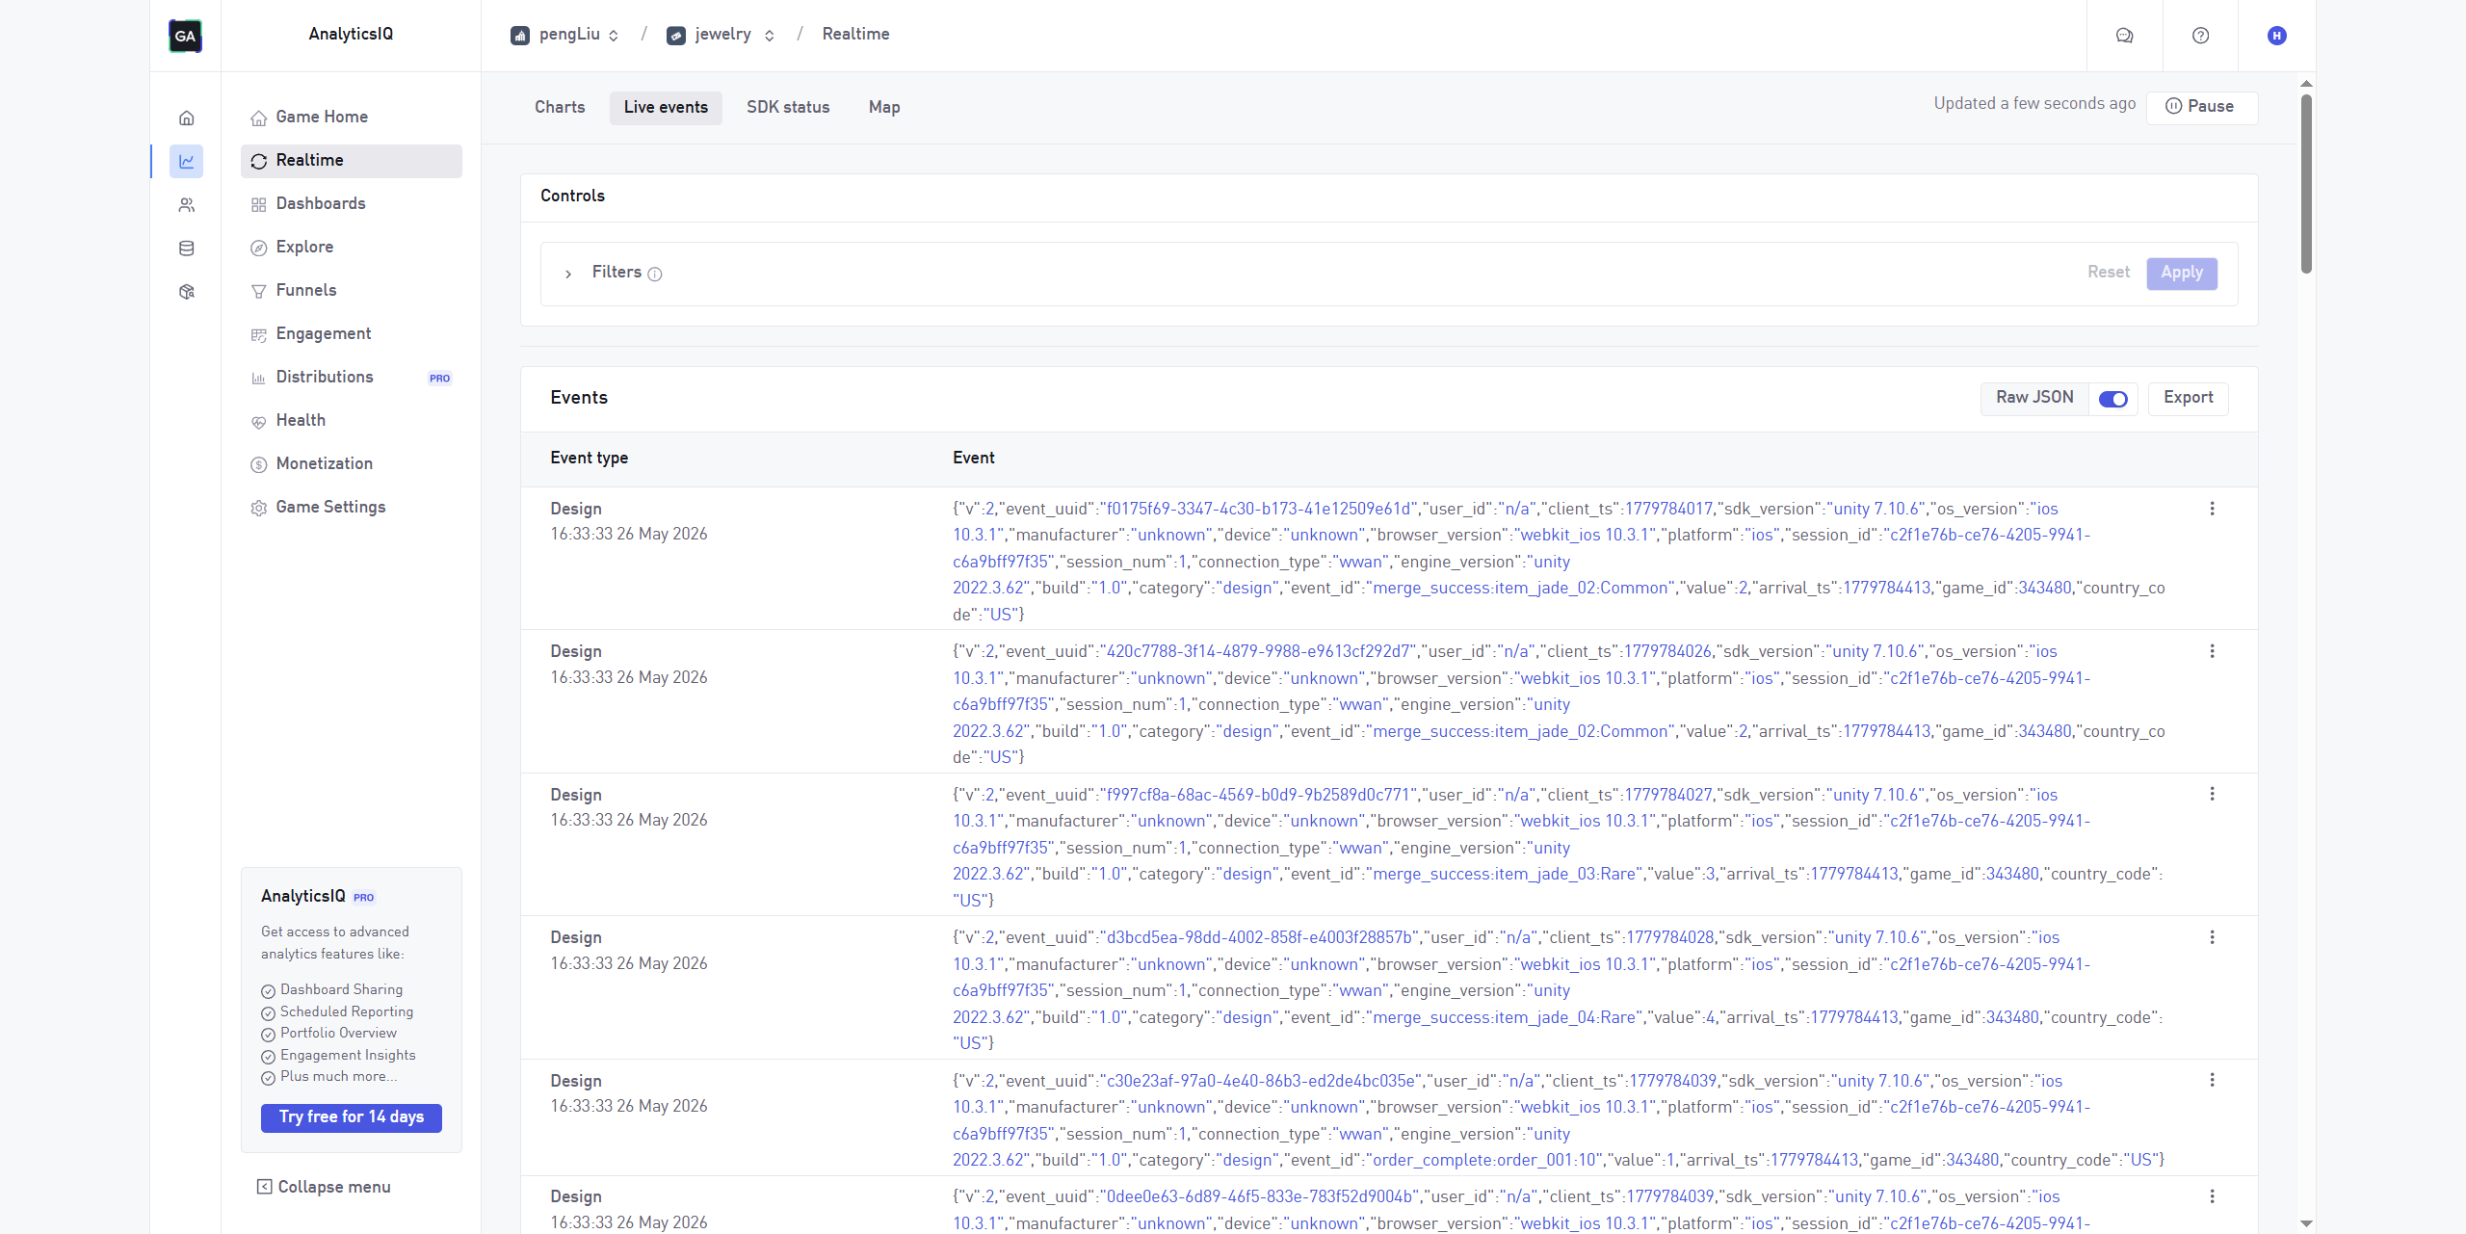This screenshot has width=2466, height=1234.
Task: Open Explore in sidebar
Action: pos(352,248)
